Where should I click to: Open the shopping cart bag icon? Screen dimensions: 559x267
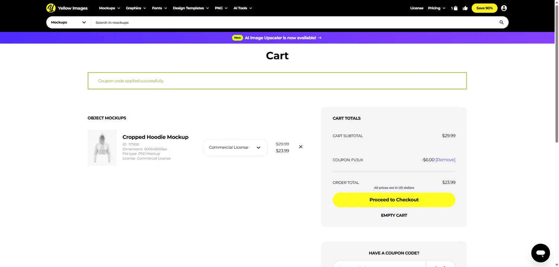point(455,8)
